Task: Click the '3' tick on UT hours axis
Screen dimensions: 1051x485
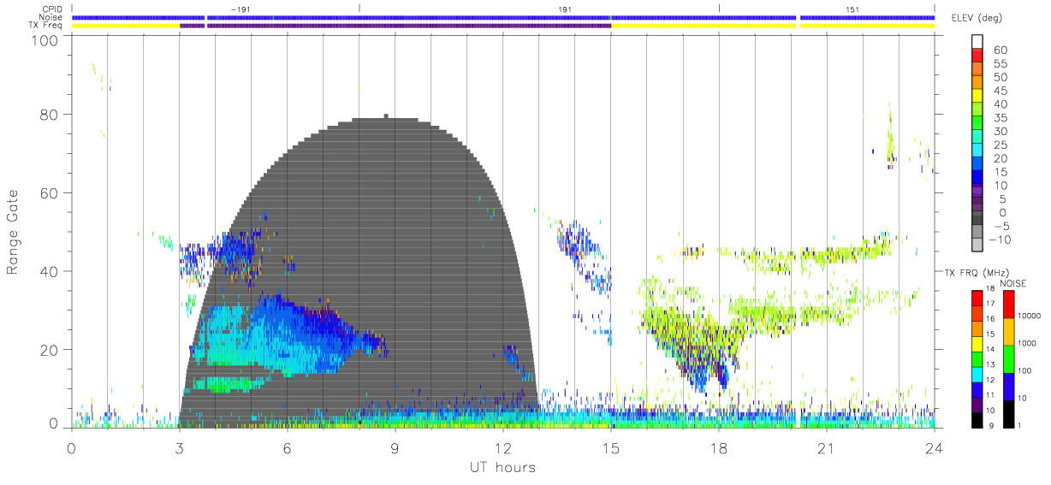Action: pos(180,448)
